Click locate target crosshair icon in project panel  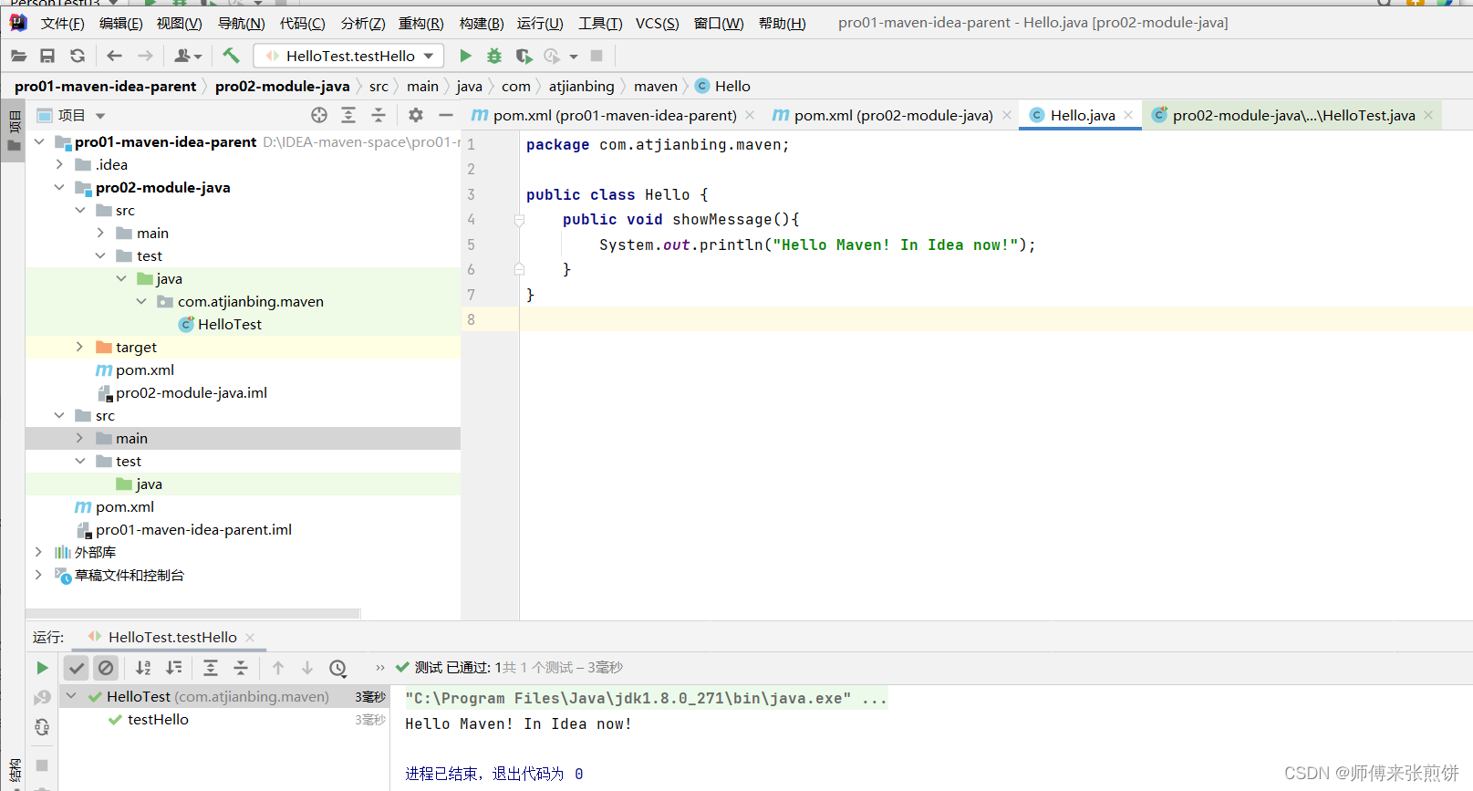tap(319, 115)
